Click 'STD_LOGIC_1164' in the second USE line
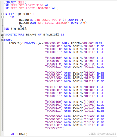Screen dimensions: 117x137 [x=31, y=5]
